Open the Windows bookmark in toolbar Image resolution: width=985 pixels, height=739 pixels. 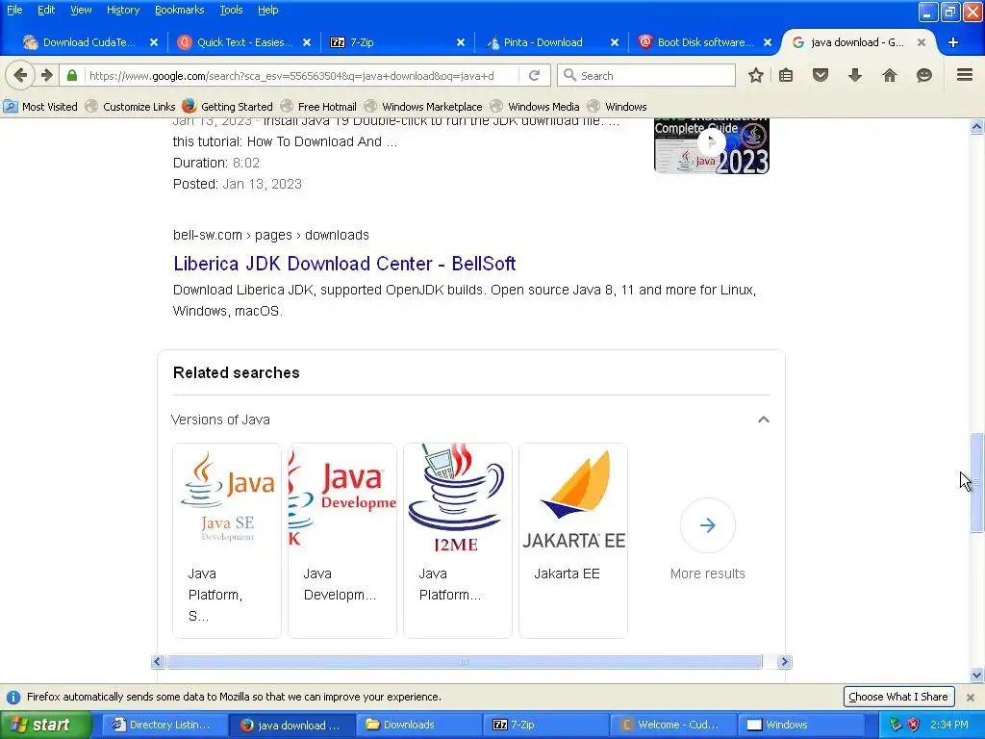pyautogui.click(x=617, y=106)
